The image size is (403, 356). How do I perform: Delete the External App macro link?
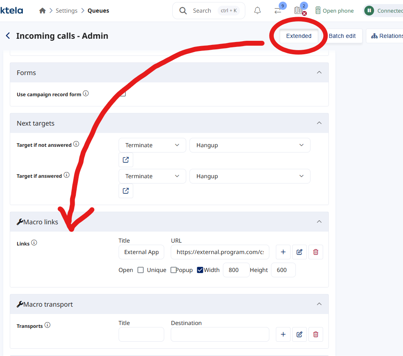(x=316, y=252)
